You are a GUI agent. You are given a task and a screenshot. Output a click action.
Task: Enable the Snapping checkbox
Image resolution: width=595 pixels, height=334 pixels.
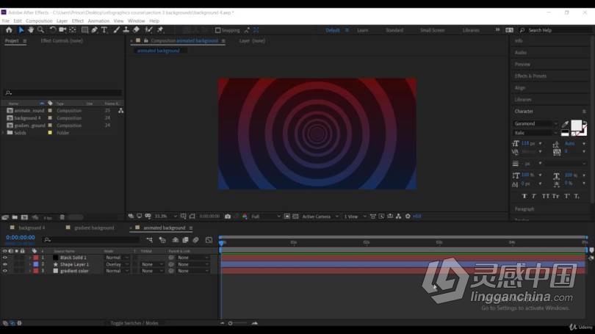(x=218, y=30)
